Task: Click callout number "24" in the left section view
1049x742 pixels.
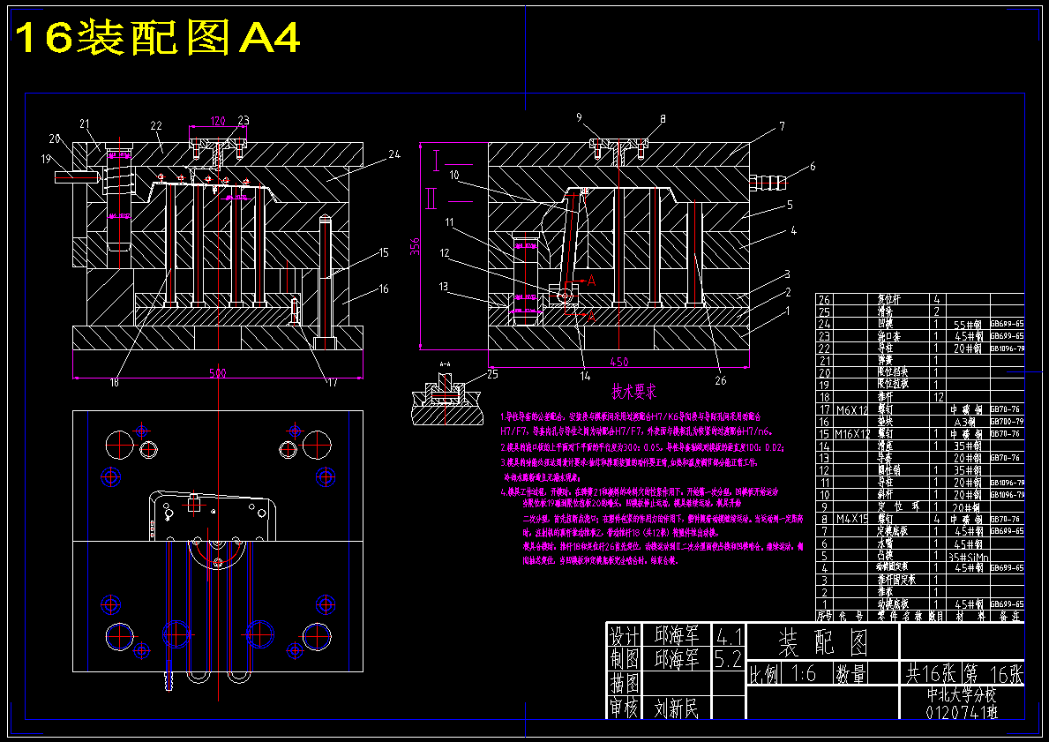Action: tap(394, 154)
